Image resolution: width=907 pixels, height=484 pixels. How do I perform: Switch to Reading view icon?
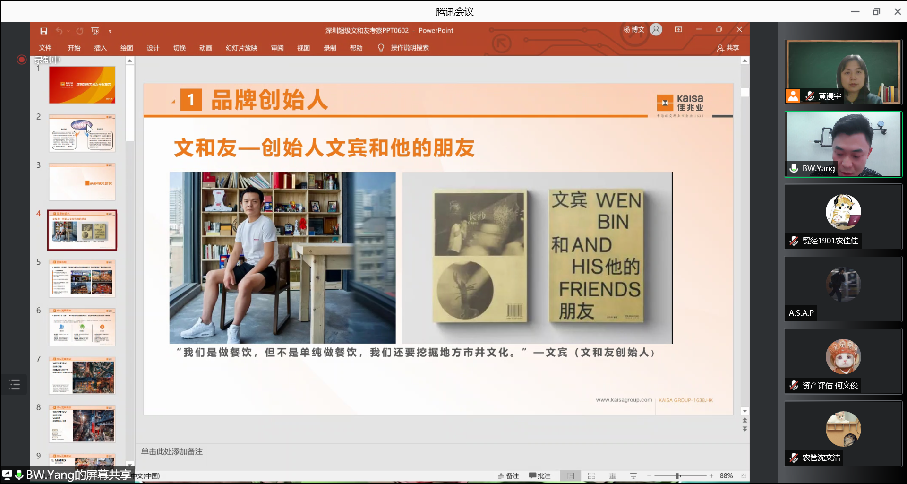(x=613, y=476)
